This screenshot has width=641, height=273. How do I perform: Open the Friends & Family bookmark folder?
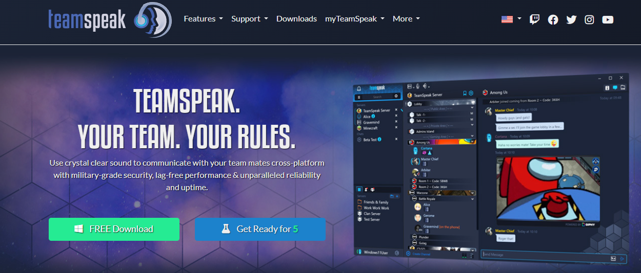pos(376,202)
